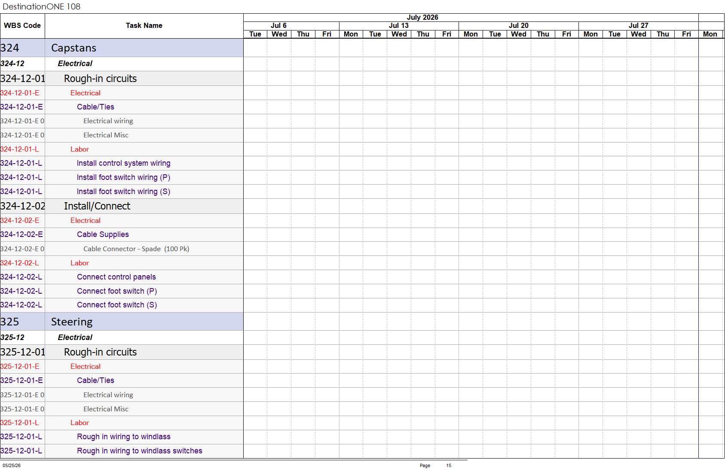725x471 pixels.
Task: Select Rough-in circuits in row 324-12-01
Action: click(x=100, y=79)
